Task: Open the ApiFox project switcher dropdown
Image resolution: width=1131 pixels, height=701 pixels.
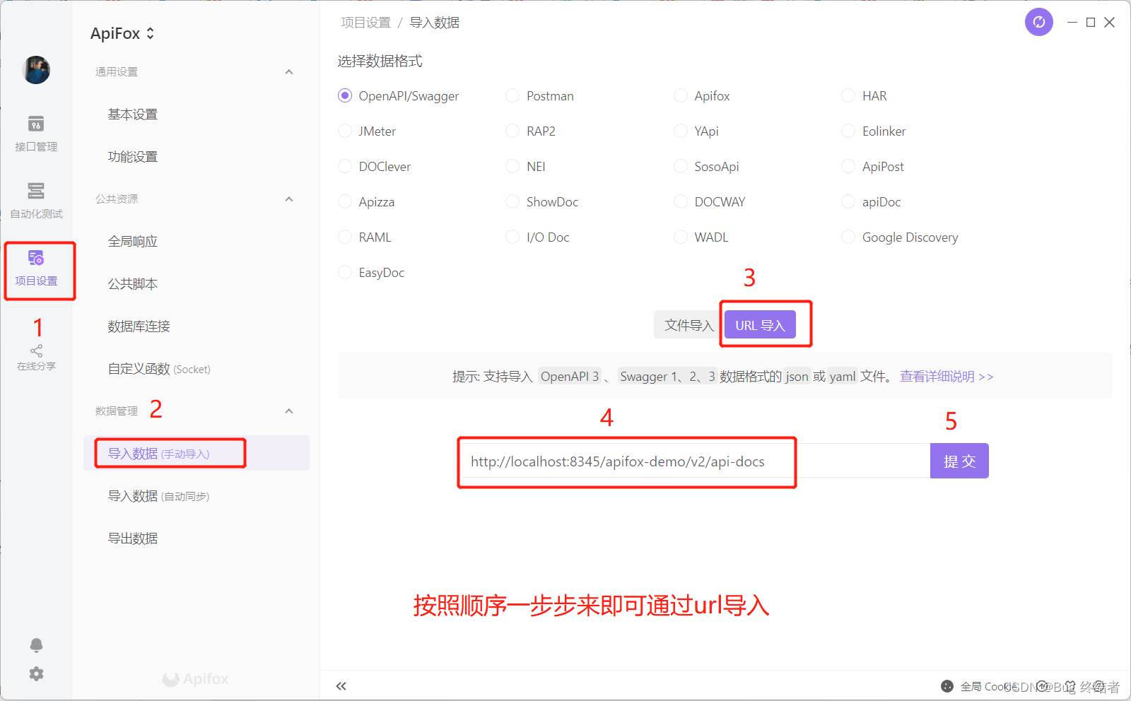Action: tap(122, 33)
